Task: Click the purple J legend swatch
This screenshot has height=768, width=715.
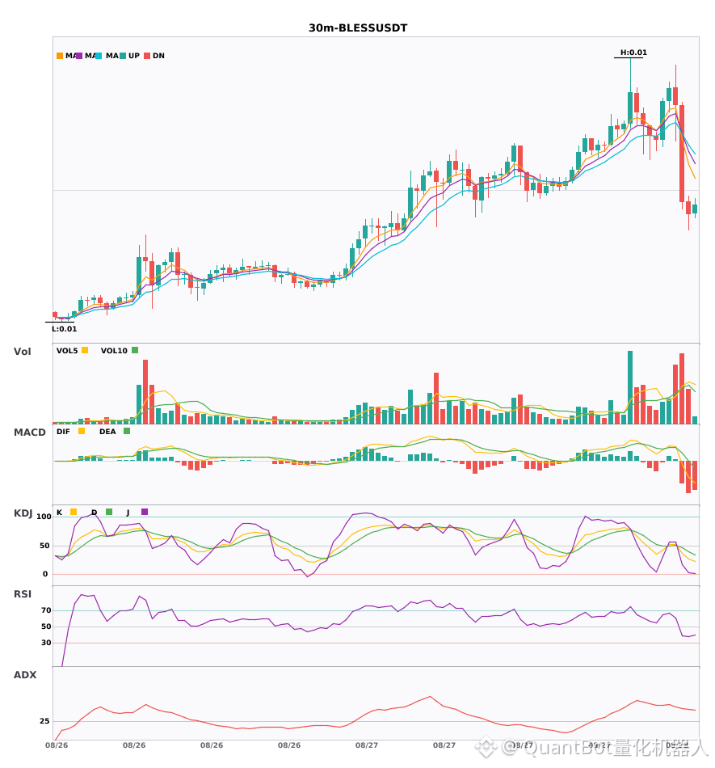Action: (145, 512)
